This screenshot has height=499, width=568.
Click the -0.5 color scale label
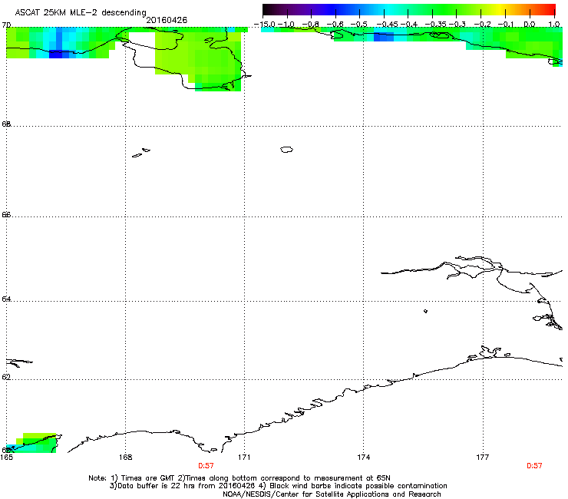[359, 25]
